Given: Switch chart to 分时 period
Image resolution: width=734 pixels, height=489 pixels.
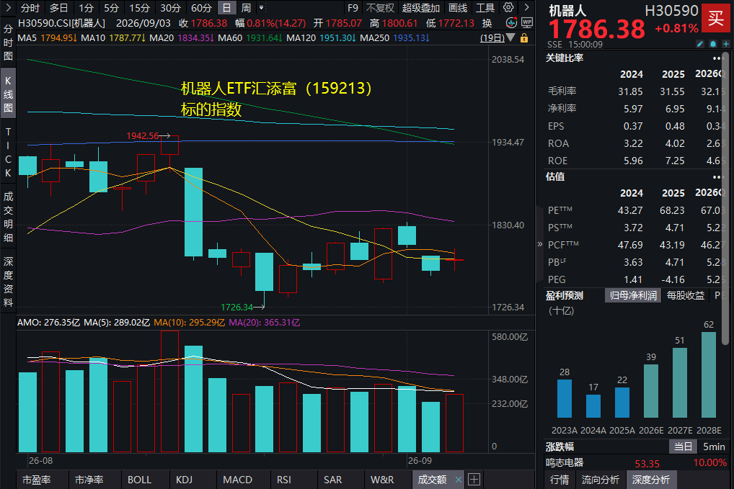Looking at the screenshot, I should point(30,8).
